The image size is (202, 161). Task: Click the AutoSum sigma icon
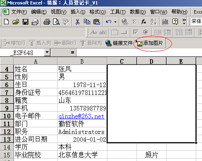135,22
